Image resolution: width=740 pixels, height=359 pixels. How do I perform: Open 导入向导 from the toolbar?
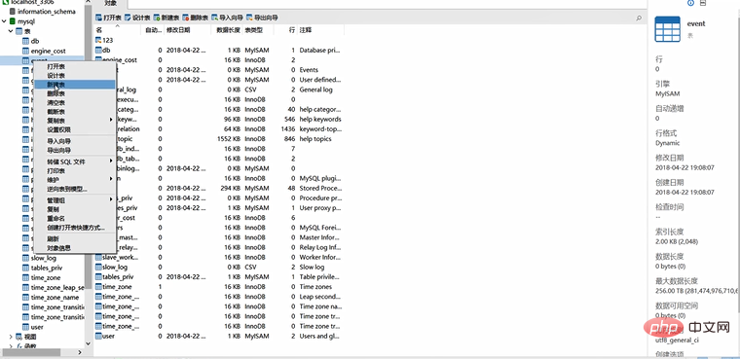pos(227,18)
